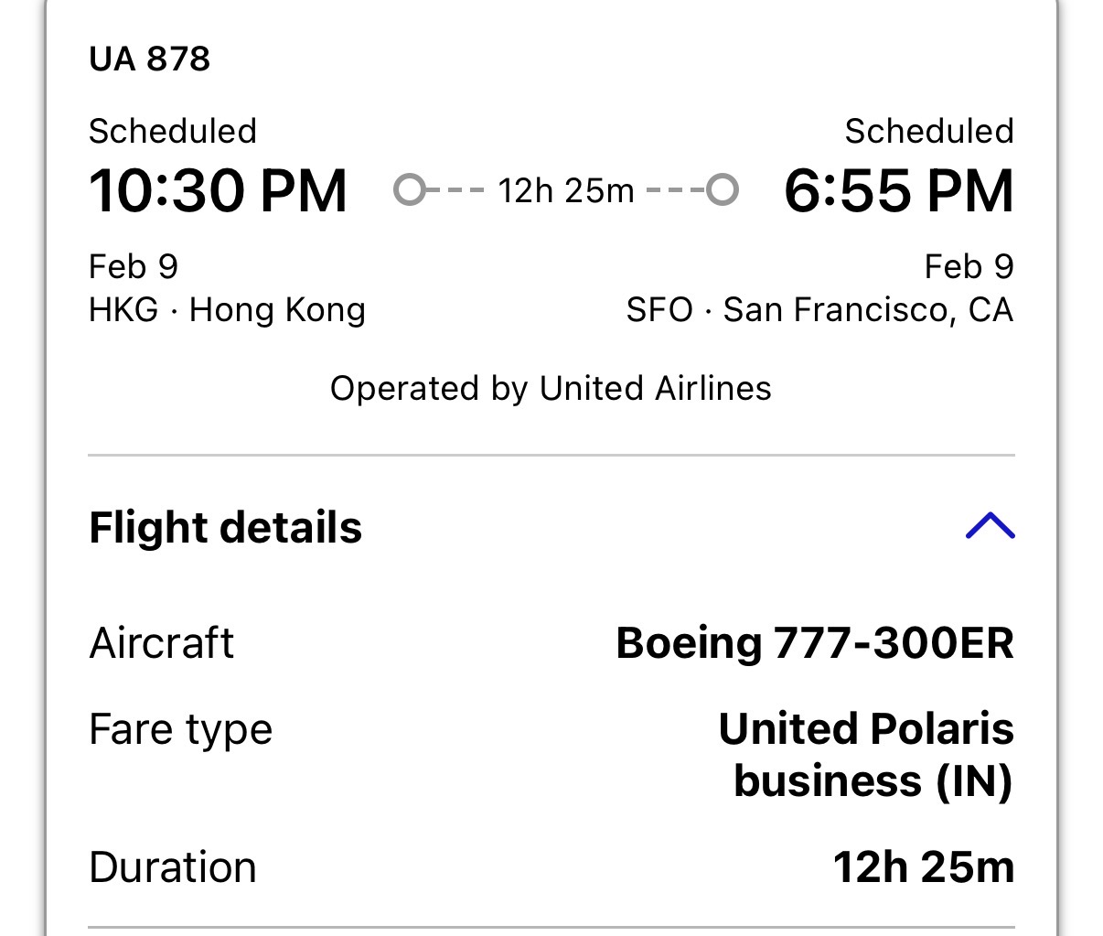
Task: Click 12h 25m between route circles
Action: [565, 190]
